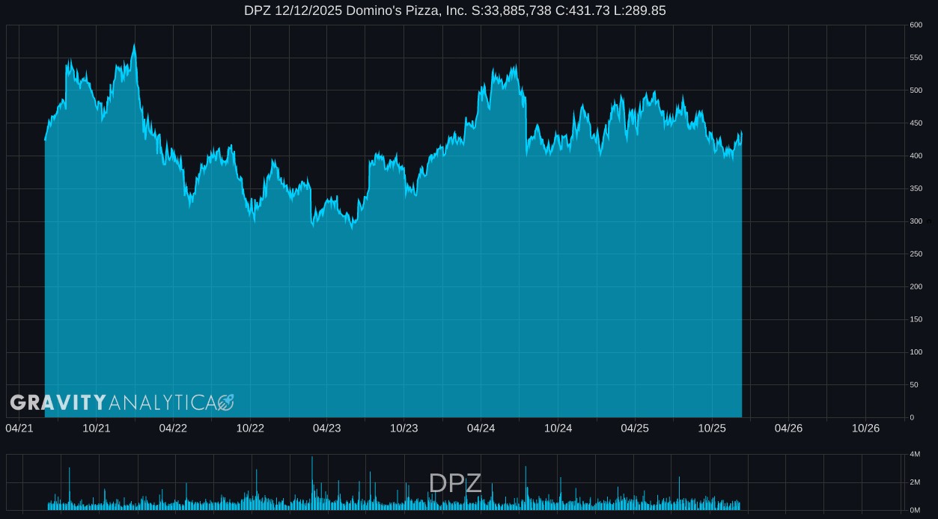Click the 300 price axis label
The width and height of the screenshot is (938, 519).
[916, 221]
